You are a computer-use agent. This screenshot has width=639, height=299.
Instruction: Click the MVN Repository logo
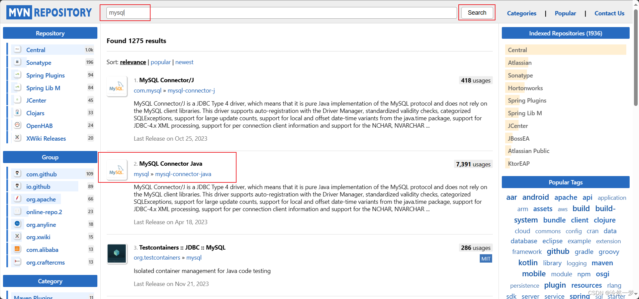(x=49, y=13)
